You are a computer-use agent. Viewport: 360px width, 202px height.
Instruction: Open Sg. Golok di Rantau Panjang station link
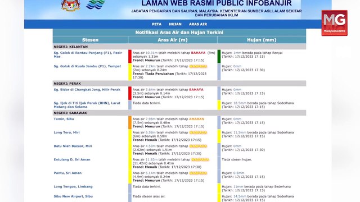point(88,54)
